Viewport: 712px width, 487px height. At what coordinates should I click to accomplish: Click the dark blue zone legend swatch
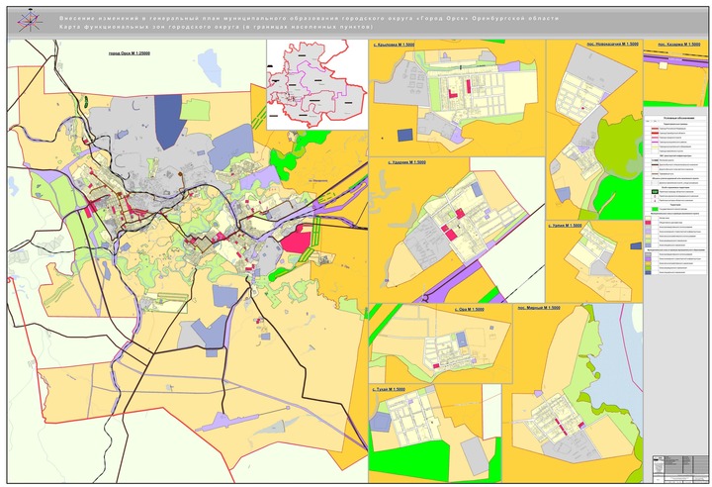[648, 272]
